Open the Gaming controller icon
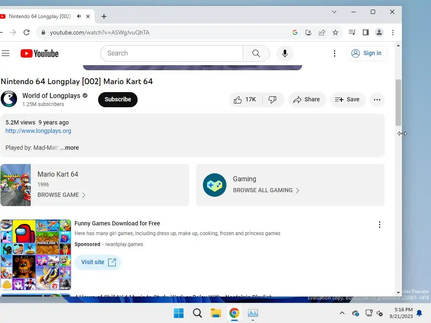This screenshot has height=323, width=431. [215, 185]
